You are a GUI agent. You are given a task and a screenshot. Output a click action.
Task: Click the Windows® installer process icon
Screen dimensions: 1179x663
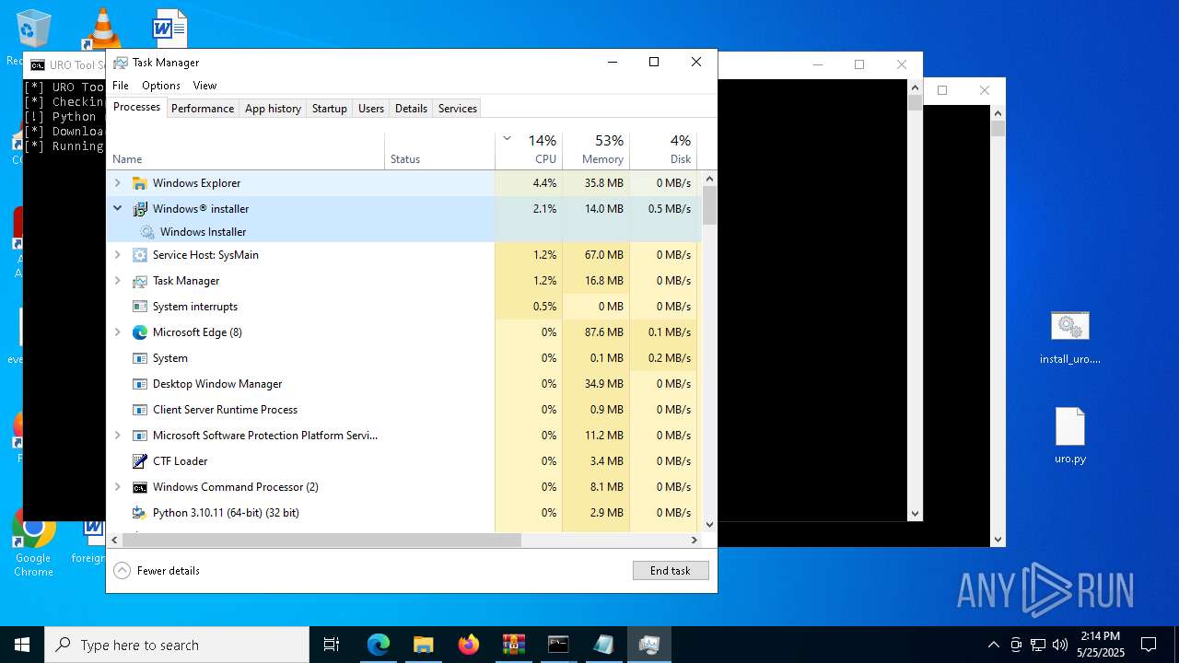click(x=140, y=209)
